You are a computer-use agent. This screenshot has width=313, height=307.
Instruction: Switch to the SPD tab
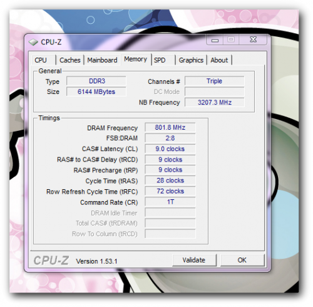click(163, 60)
